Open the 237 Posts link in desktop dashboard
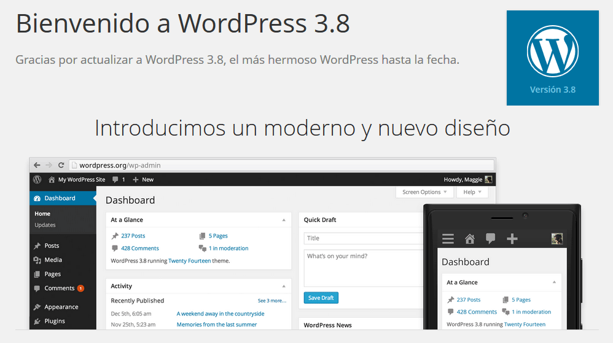613x343 pixels. [133, 236]
